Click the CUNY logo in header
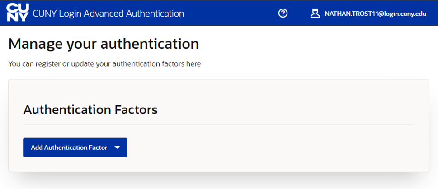Viewport: 438px width, 189px height. (x=18, y=13)
